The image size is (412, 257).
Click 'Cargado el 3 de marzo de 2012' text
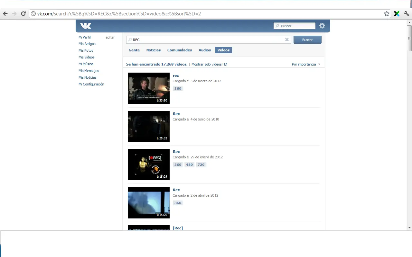point(197,81)
